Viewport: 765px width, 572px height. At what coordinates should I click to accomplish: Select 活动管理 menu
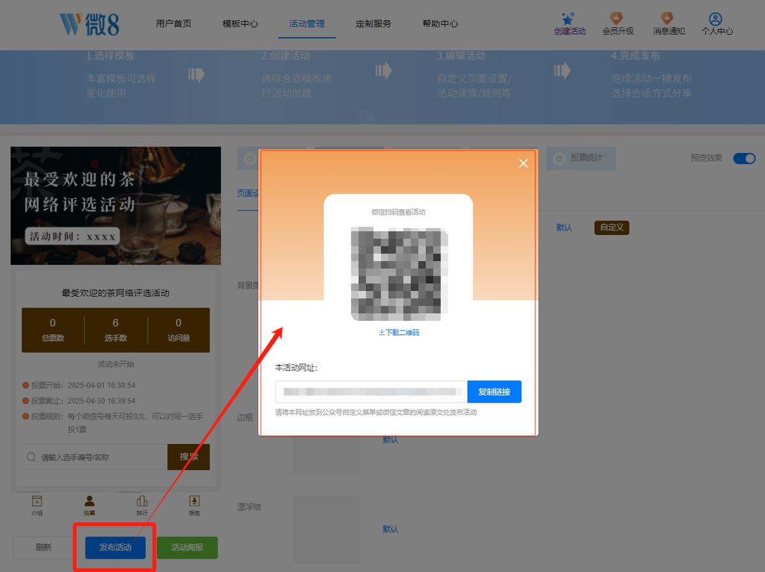[307, 24]
